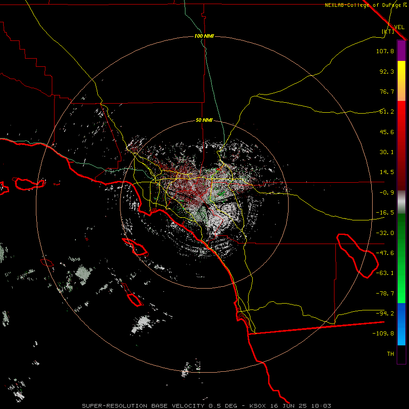
Task: Click the -63.1 velocity scale value
Action: click(x=385, y=273)
